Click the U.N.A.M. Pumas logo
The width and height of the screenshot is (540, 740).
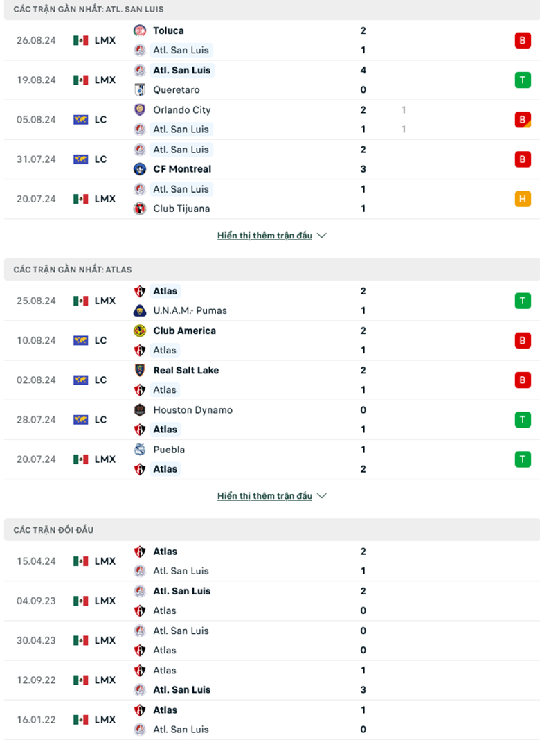click(x=140, y=310)
